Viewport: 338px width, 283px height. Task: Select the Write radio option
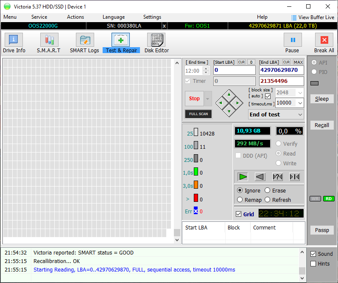pyautogui.click(x=278, y=163)
